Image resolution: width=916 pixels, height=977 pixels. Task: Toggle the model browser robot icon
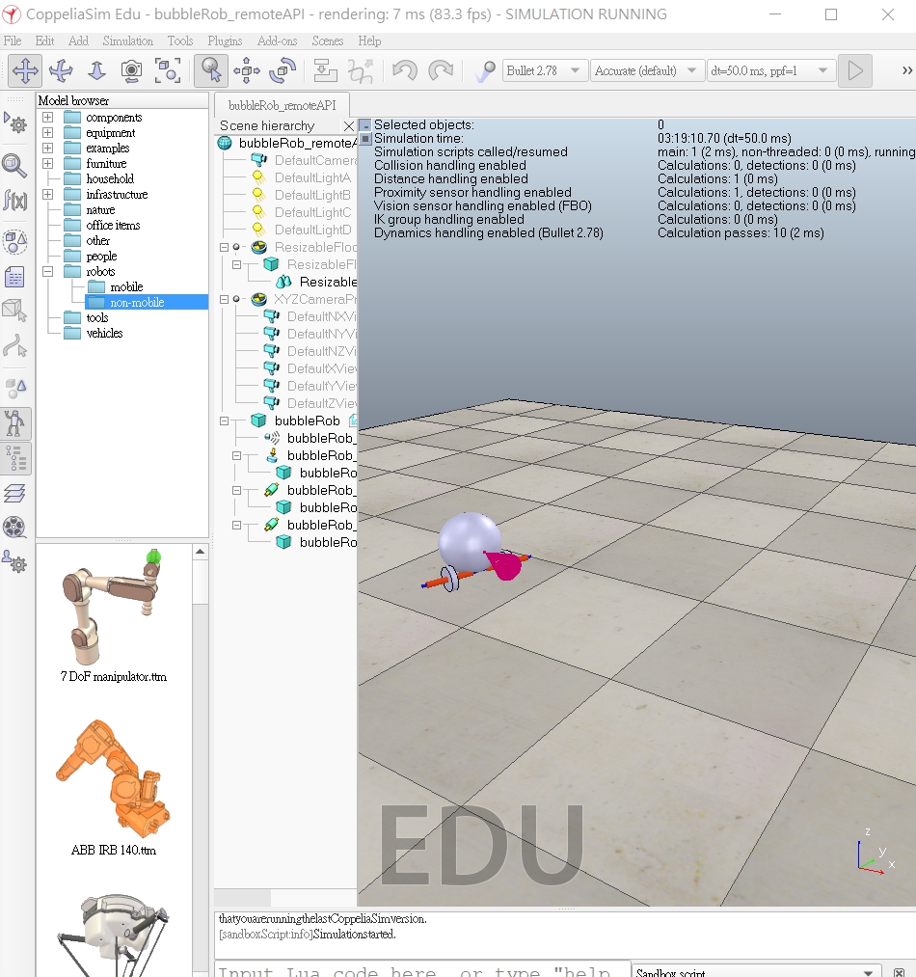(15, 422)
